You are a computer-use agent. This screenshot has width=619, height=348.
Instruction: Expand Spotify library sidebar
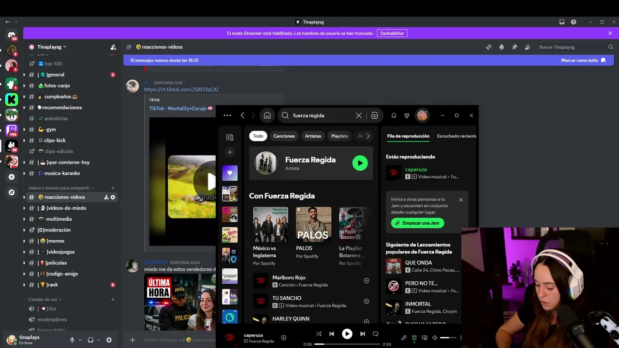tap(230, 137)
